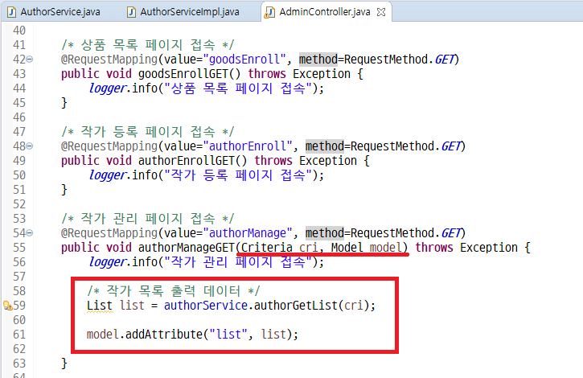Click authorService in the authorGetList call
The height and width of the screenshot is (378, 583).
point(206,306)
